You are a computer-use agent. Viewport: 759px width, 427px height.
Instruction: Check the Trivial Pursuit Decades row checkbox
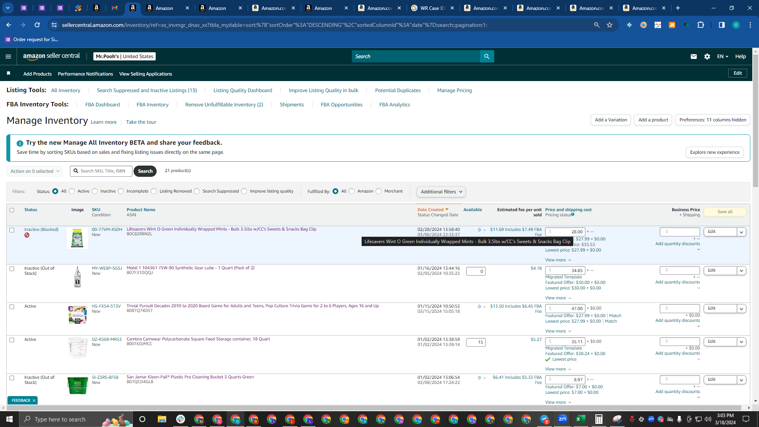click(12, 306)
